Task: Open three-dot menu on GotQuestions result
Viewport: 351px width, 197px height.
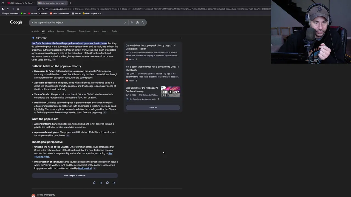Action: pos(158,99)
